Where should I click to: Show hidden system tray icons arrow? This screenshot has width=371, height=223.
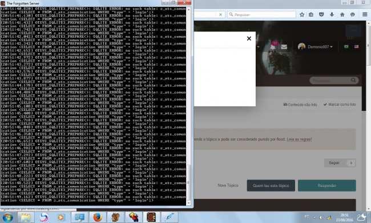pyautogui.click(x=314, y=217)
